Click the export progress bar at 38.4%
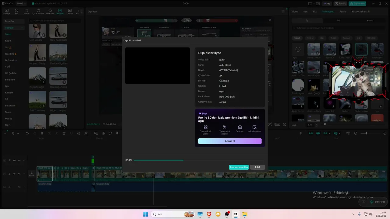Image resolution: width=390 pixels, height=219 pixels. point(198,160)
